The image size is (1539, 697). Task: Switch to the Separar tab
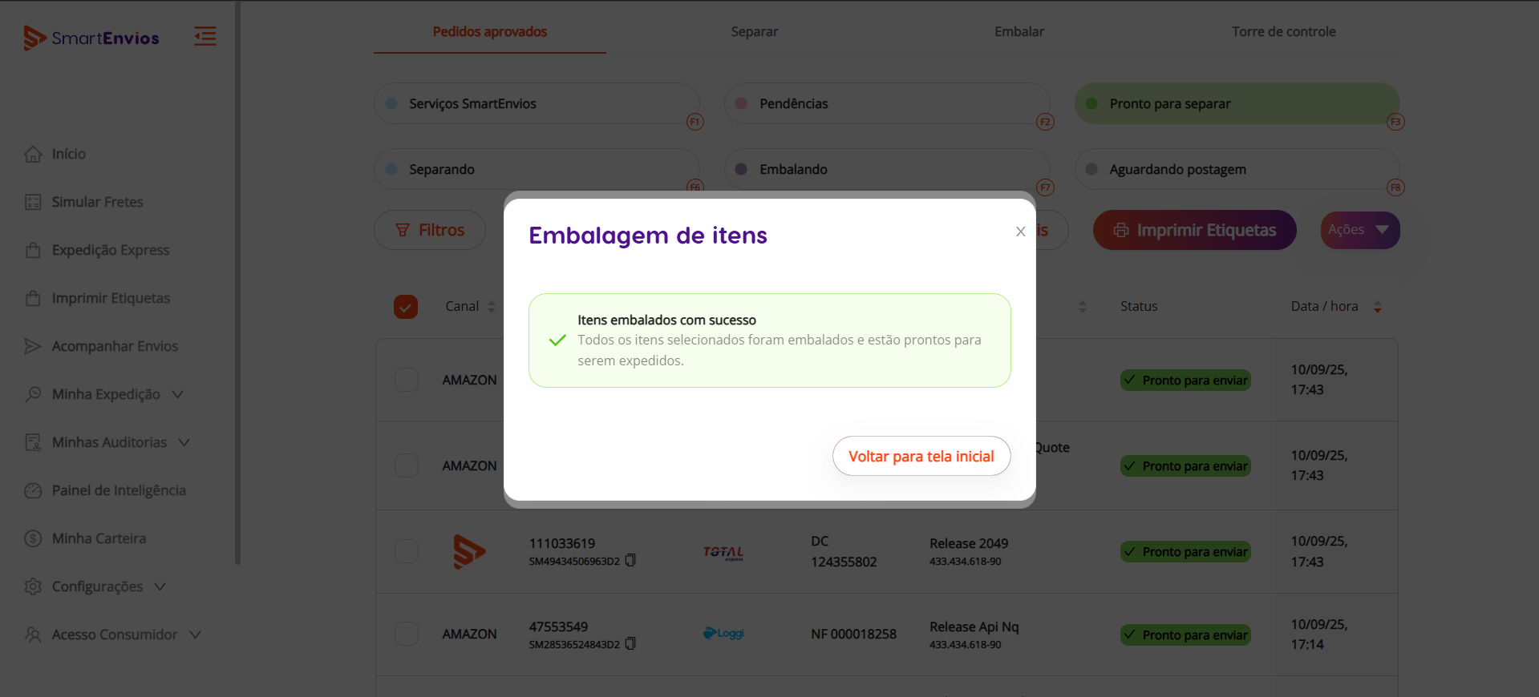[754, 32]
